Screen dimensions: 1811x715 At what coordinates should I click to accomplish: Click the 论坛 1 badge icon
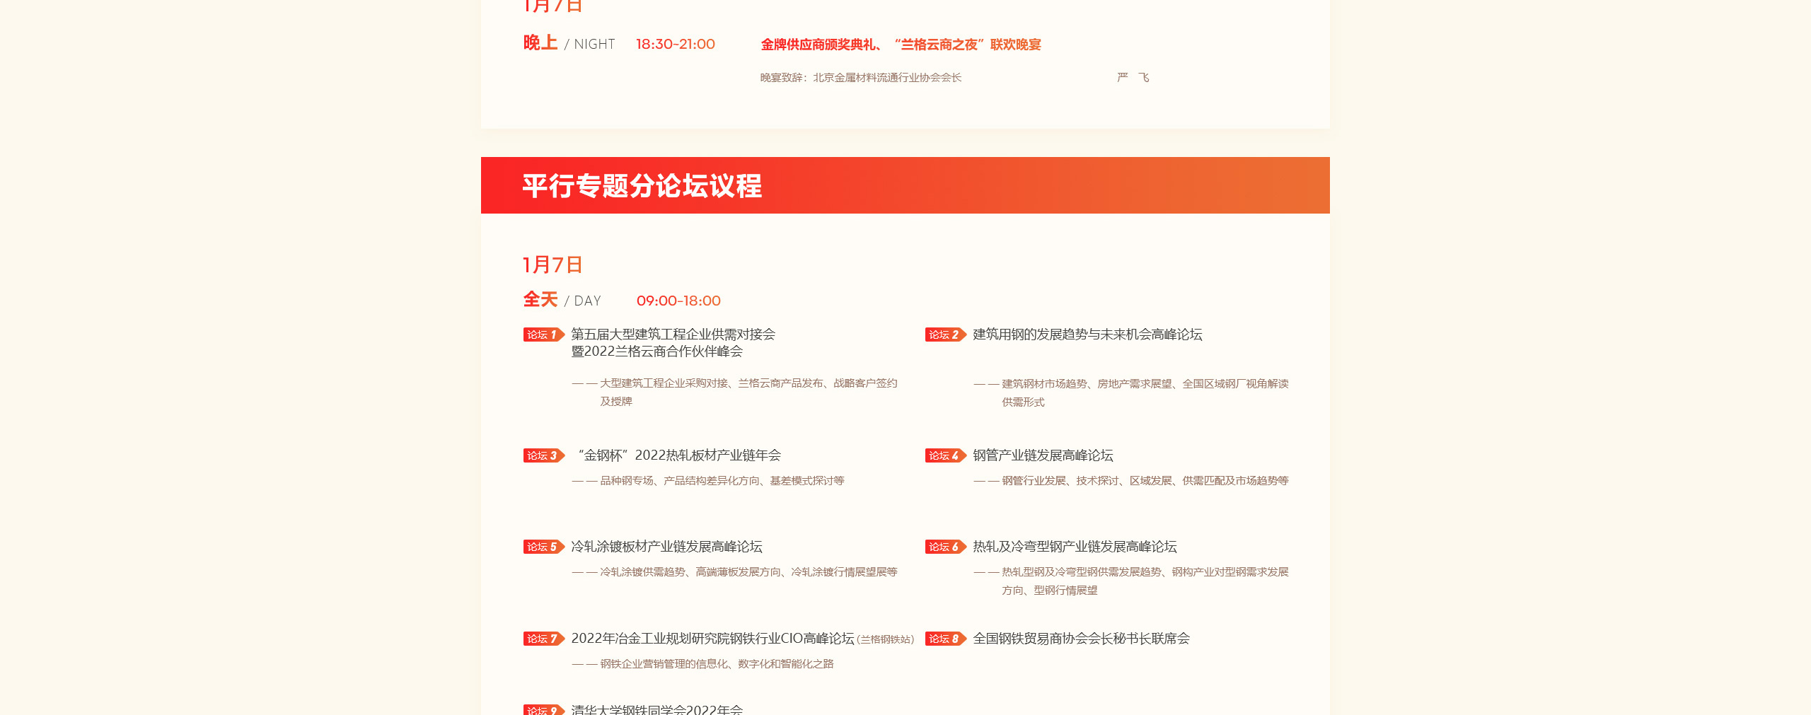pos(543,335)
